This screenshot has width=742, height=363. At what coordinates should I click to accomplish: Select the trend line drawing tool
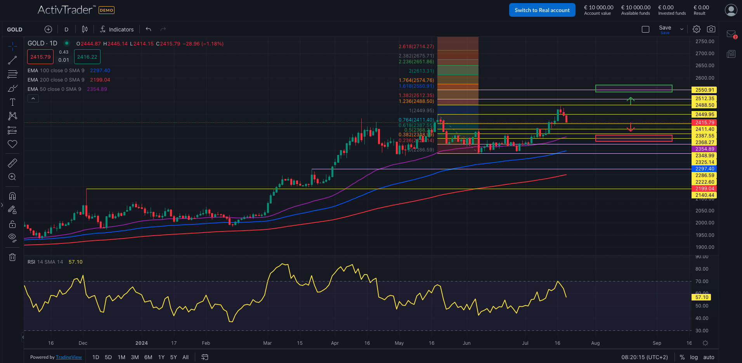pyautogui.click(x=12, y=60)
